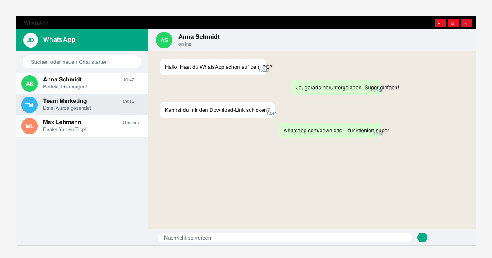Click the 09:15 time for Team Marketing
The image size is (492, 258).
pyautogui.click(x=129, y=101)
